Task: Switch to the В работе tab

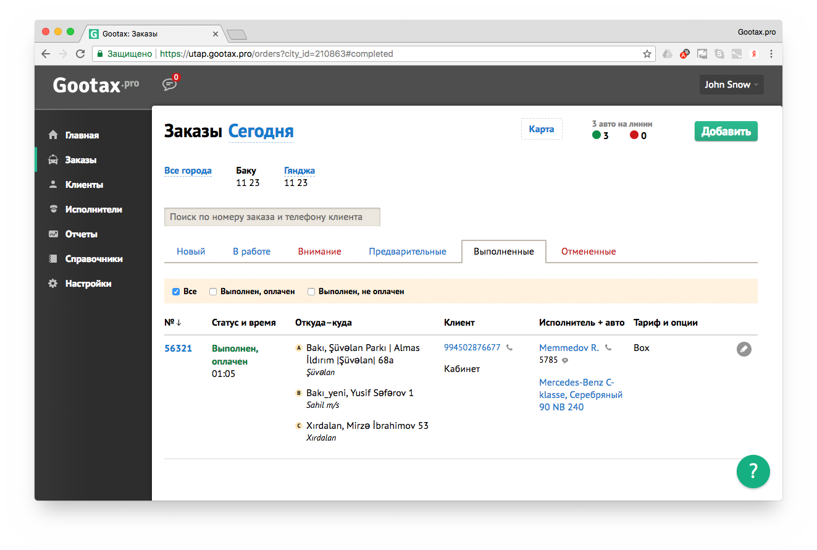Action: (x=252, y=252)
